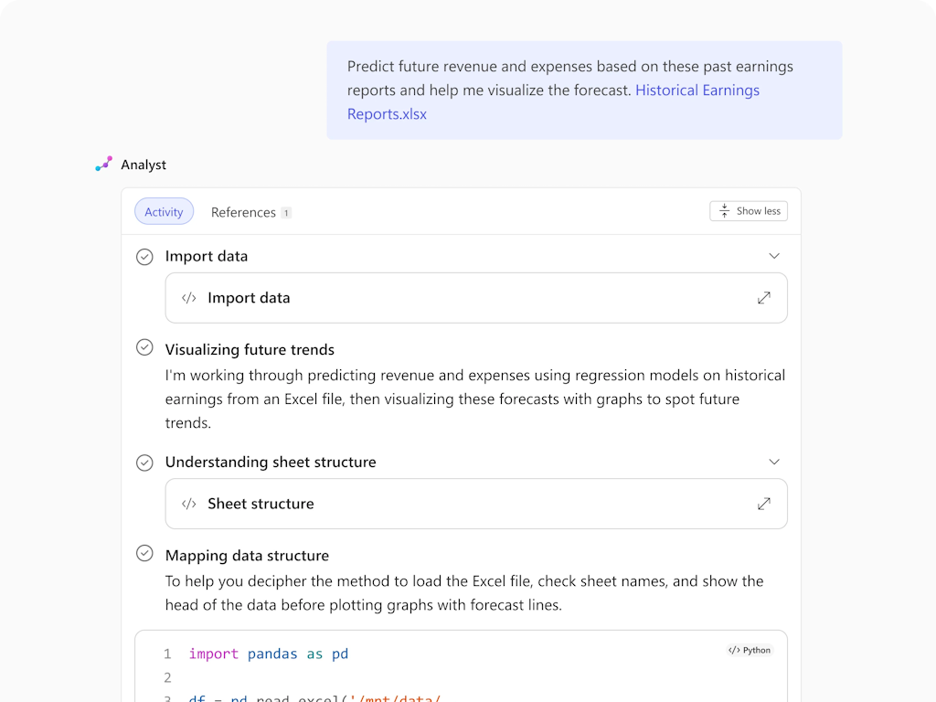
Task: Click the Visualizing future trends checkmark
Action: (x=144, y=347)
